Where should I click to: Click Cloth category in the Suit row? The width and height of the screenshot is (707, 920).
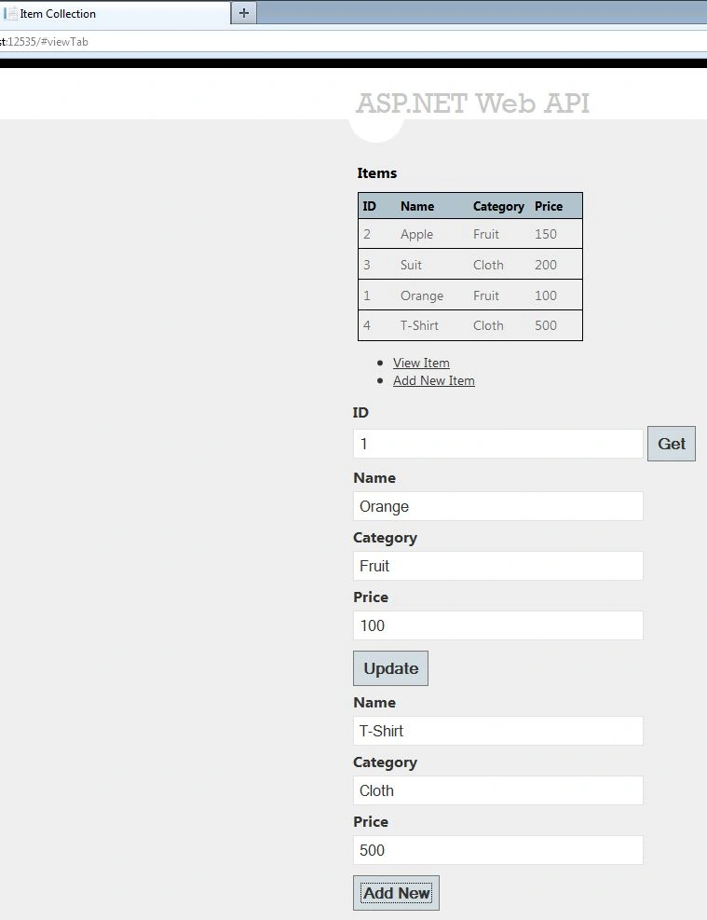click(488, 266)
